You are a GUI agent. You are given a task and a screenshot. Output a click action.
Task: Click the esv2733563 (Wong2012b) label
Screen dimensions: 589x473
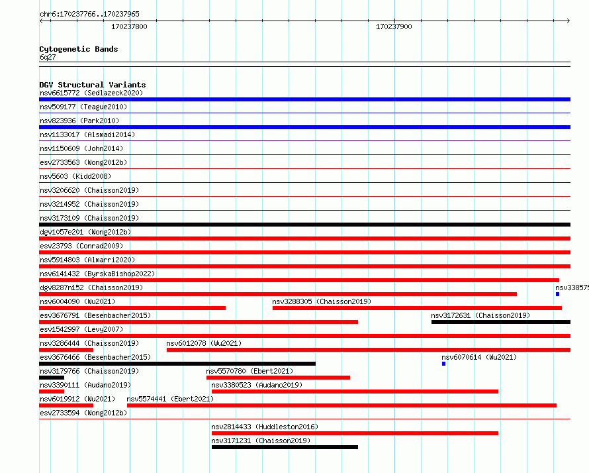[x=83, y=162]
